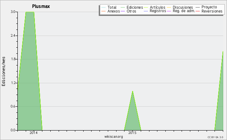Click the 2.4 y-axis value
227x140 pixels.
[13, 36]
